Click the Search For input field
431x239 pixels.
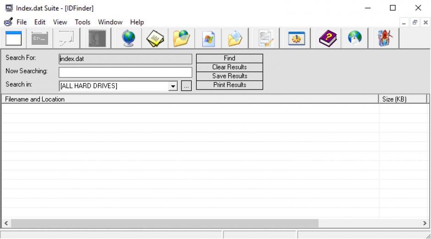(x=125, y=59)
